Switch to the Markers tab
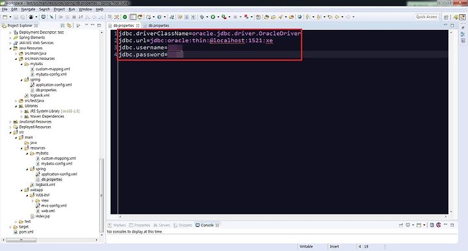 [x=117, y=225]
